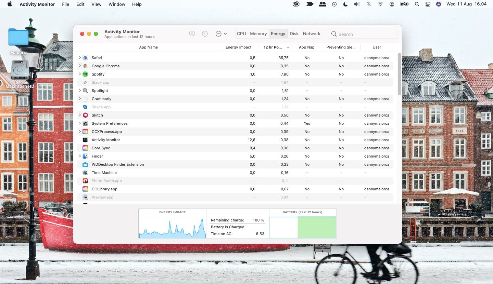This screenshot has height=284, width=493.
Task: Click the Slack.app icon in list
Action: tap(85, 82)
